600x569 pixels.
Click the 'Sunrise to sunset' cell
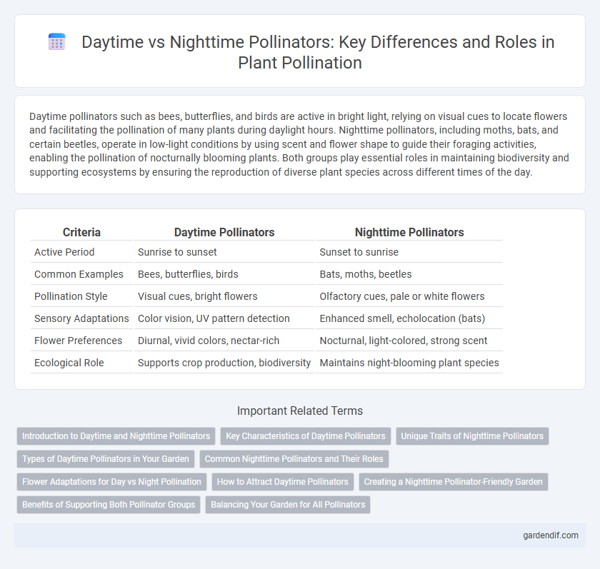click(224, 252)
